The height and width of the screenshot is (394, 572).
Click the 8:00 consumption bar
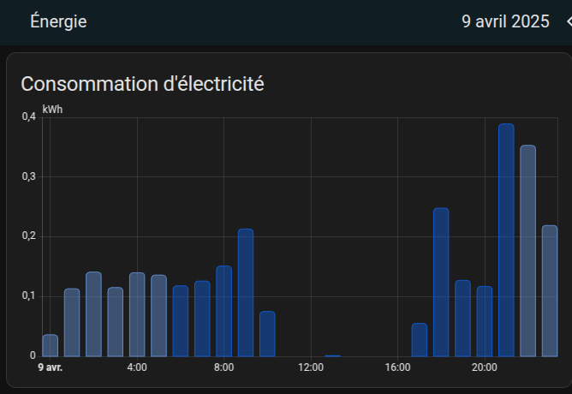[x=224, y=311]
